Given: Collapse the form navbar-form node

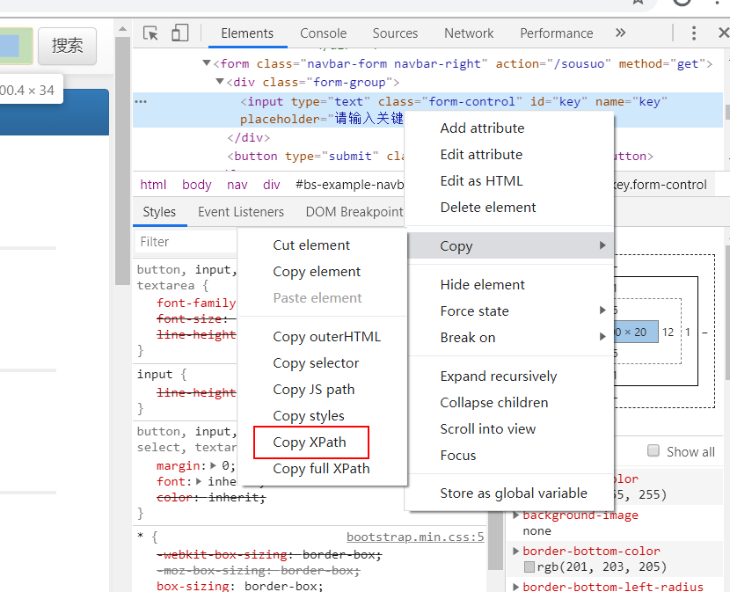Looking at the screenshot, I should coord(207,62).
